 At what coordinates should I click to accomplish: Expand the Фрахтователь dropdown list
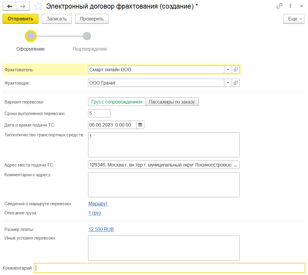tap(228, 69)
